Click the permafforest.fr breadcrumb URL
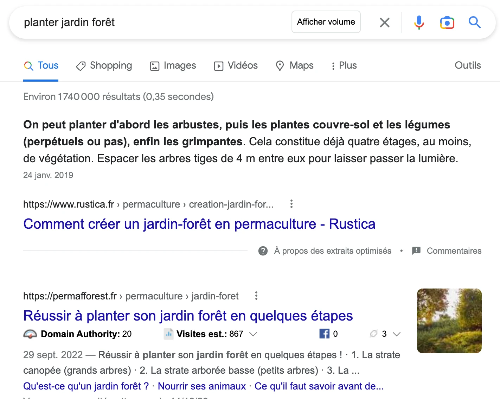The height and width of the screenshot is (399, 500). 131,296
